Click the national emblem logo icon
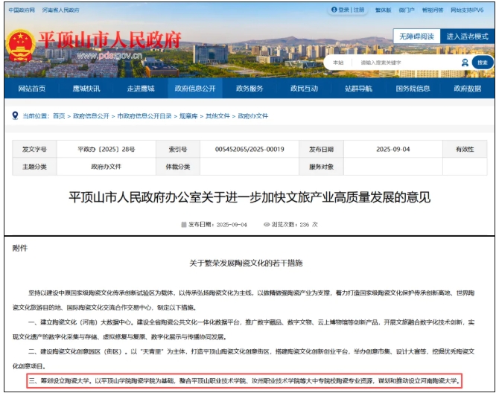This screenshot has height=396, width=499. tap(19, 43)
